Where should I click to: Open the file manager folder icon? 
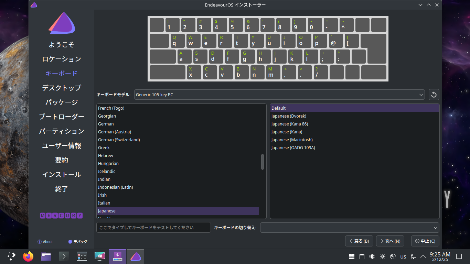(x=46, y=256)
